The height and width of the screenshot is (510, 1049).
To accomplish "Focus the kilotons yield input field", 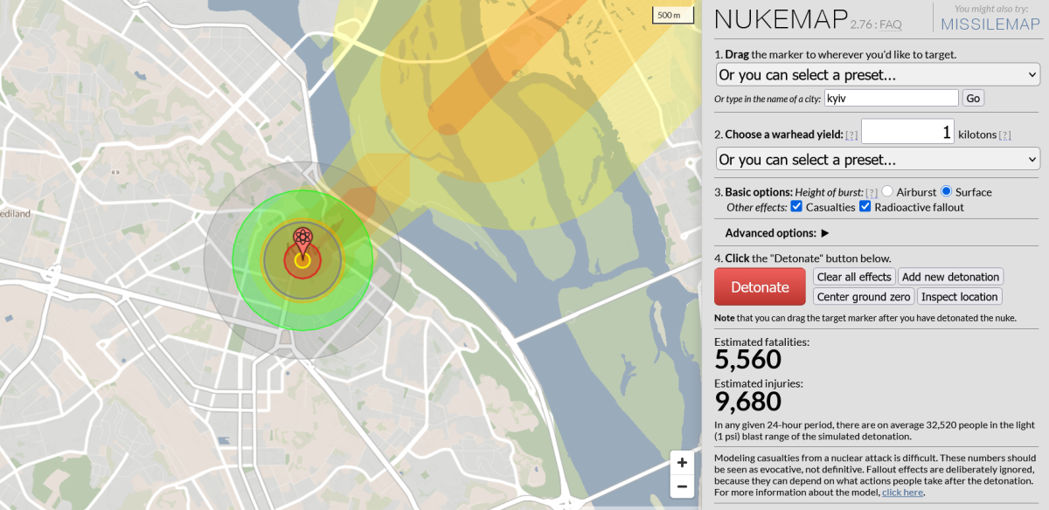I will pos(907,132).
